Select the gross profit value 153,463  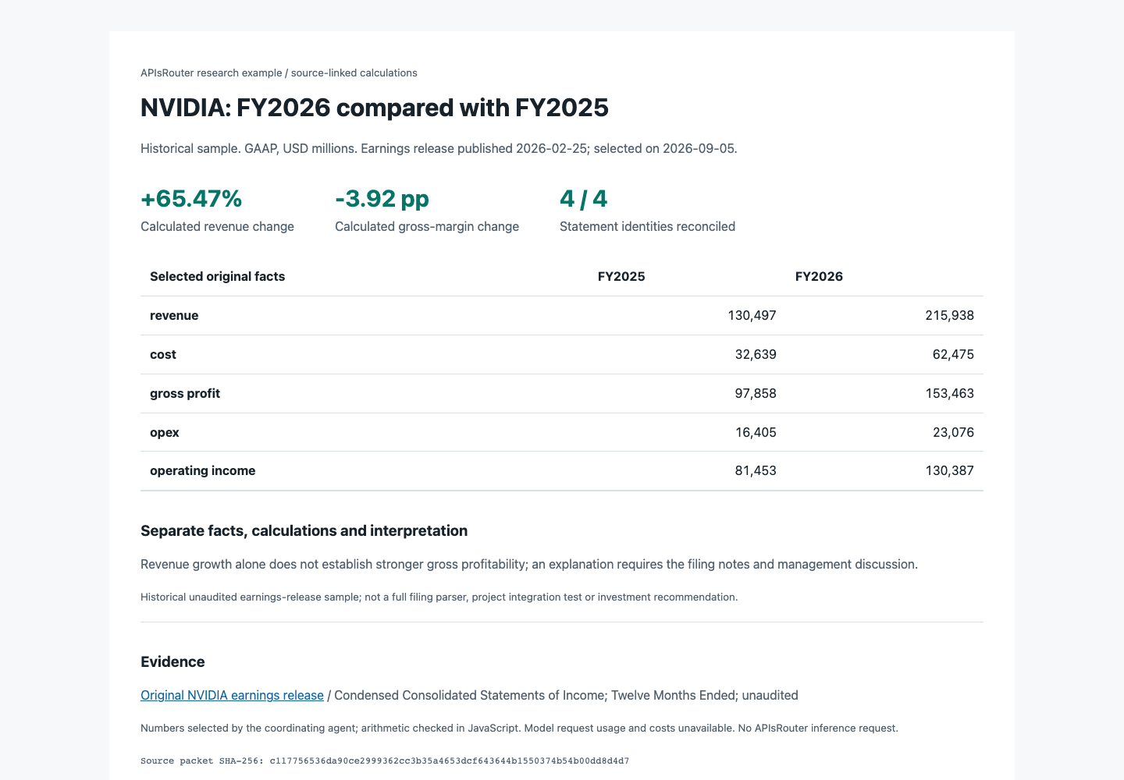(949, 393)
